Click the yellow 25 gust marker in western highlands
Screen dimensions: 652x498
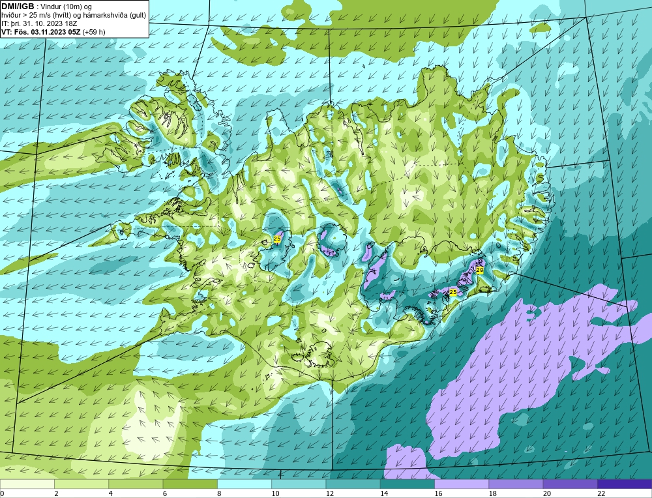pos(277,239)
